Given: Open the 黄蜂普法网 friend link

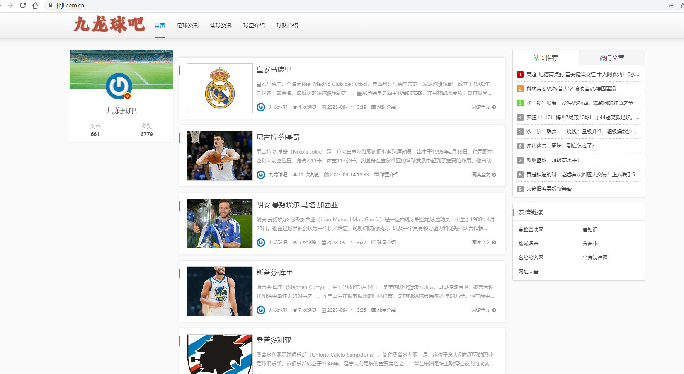Looking at the screenshot, I should click(x=531, y=230).
